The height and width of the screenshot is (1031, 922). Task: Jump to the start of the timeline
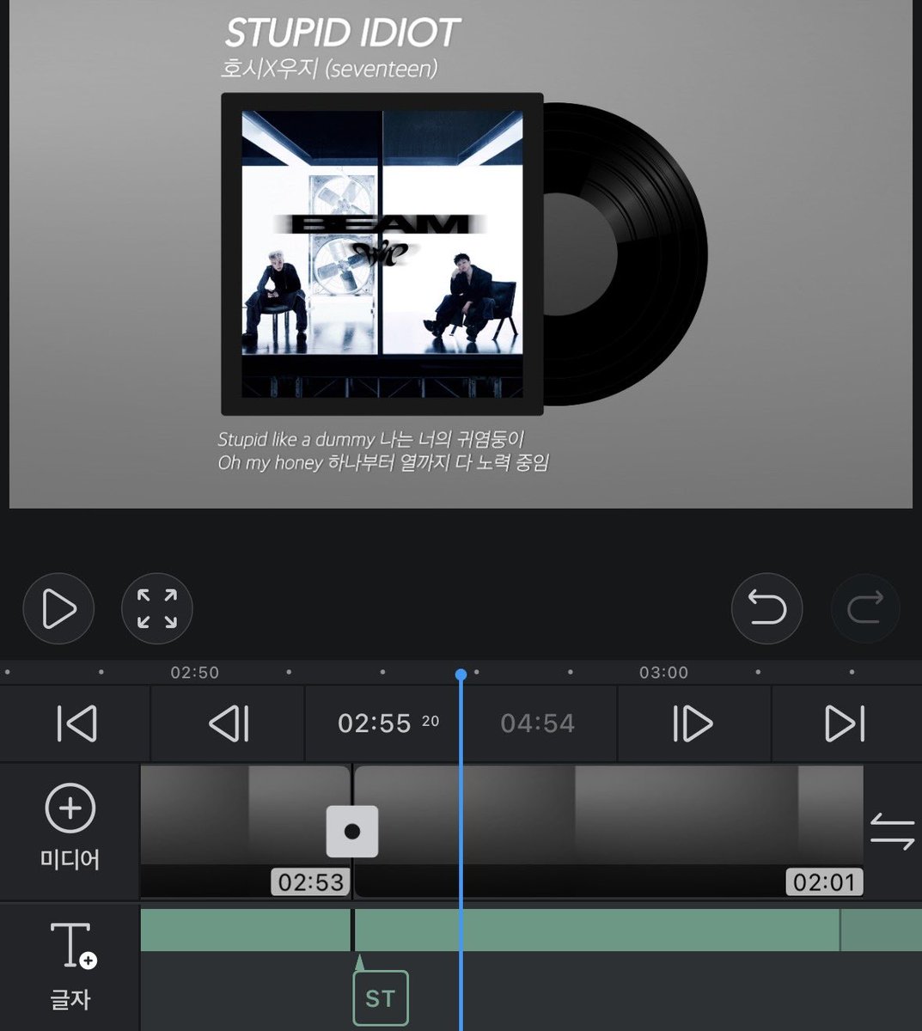tap(76, 723)
